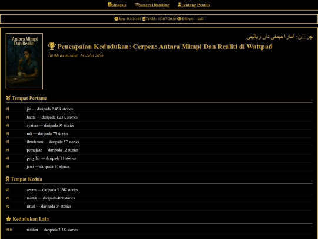Screen dimensions: 318x239
Task: Click the medal icon beside Tempat Pertama
Action: pyautogui.click(x=8, y=98)
